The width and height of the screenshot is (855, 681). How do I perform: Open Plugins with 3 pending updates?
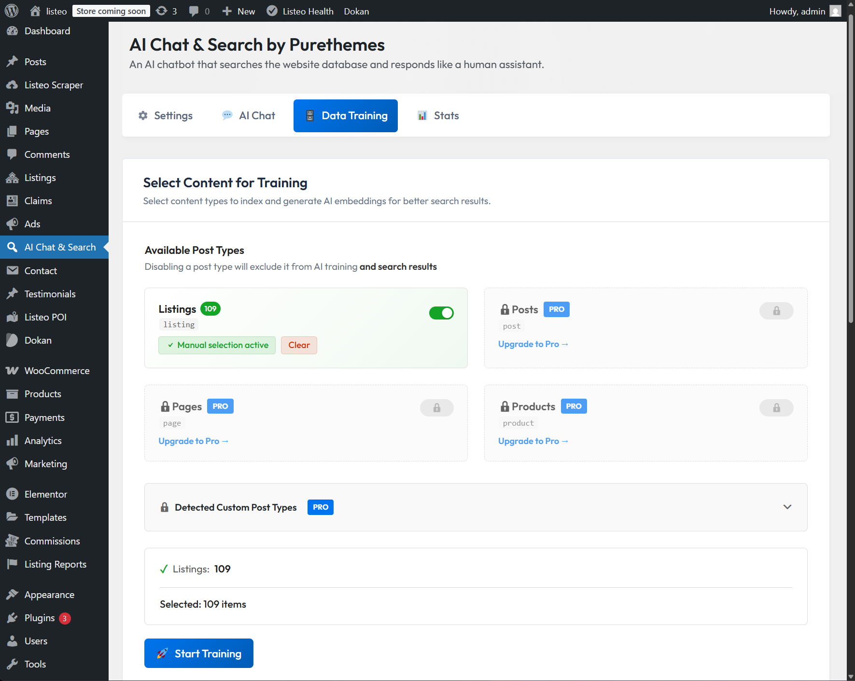40,618
